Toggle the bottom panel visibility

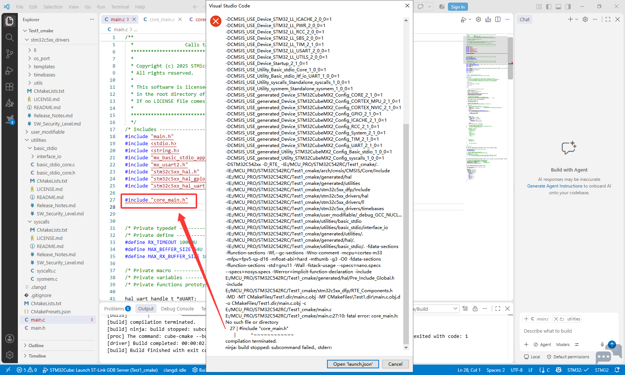tap(558, 7)
